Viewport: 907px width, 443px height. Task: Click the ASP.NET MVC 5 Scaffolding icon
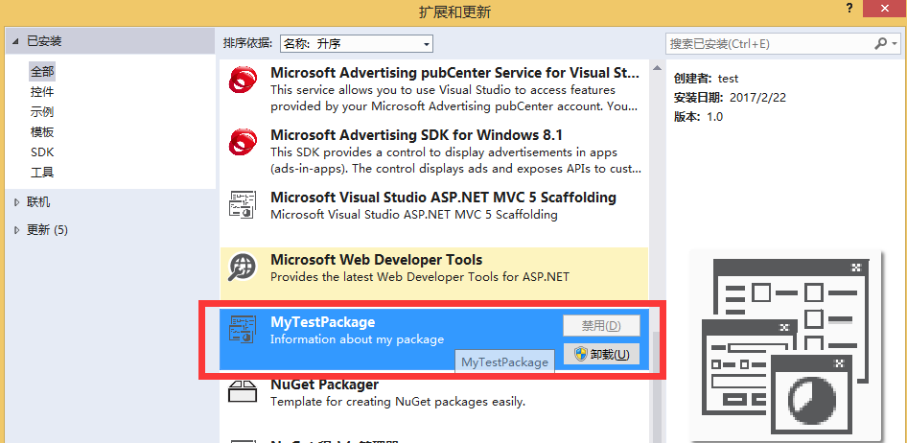coord(243,204)
